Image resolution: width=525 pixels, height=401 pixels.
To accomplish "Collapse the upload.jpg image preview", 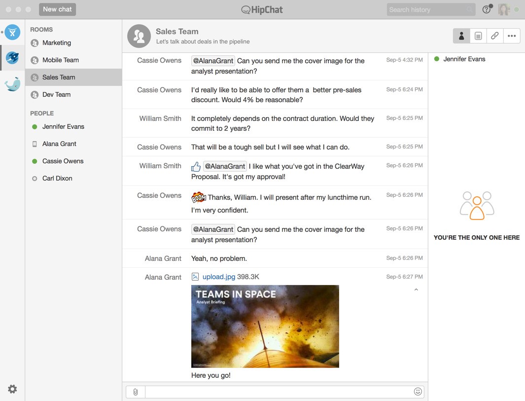I will [416, 290].
